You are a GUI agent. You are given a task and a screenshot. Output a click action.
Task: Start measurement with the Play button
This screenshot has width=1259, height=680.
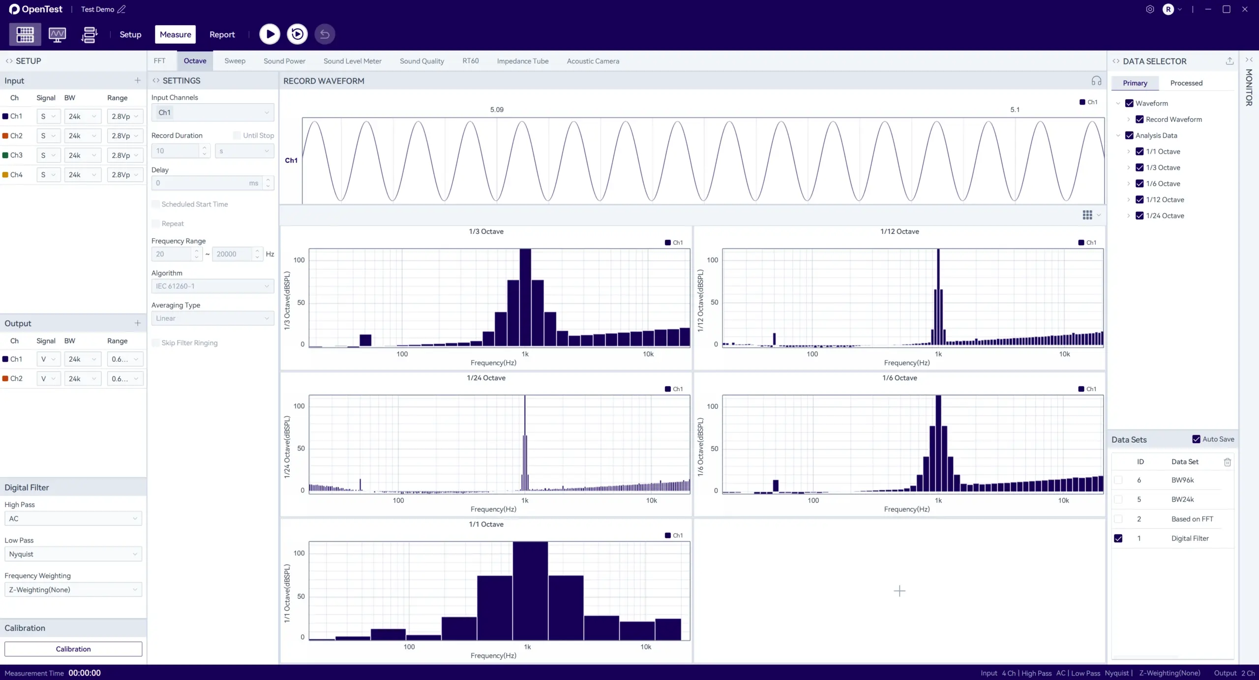coord(269,34)
